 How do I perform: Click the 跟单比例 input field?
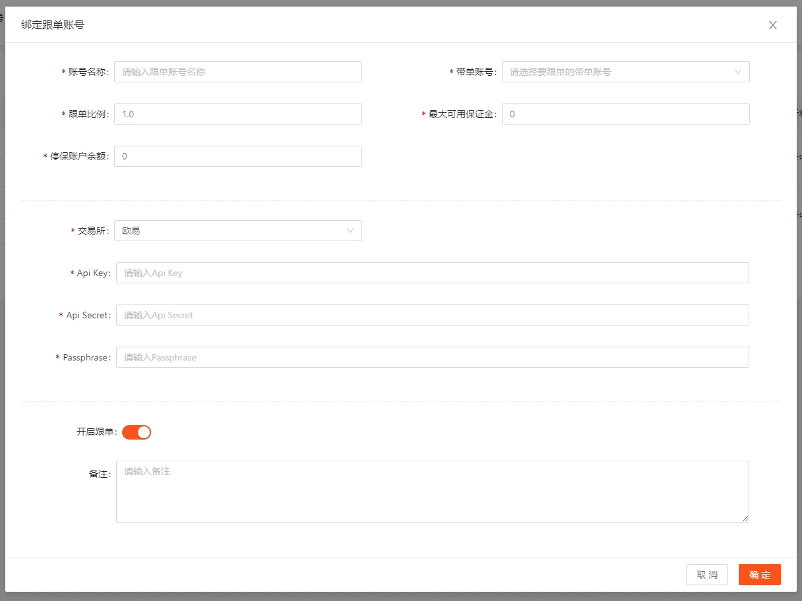238,114
